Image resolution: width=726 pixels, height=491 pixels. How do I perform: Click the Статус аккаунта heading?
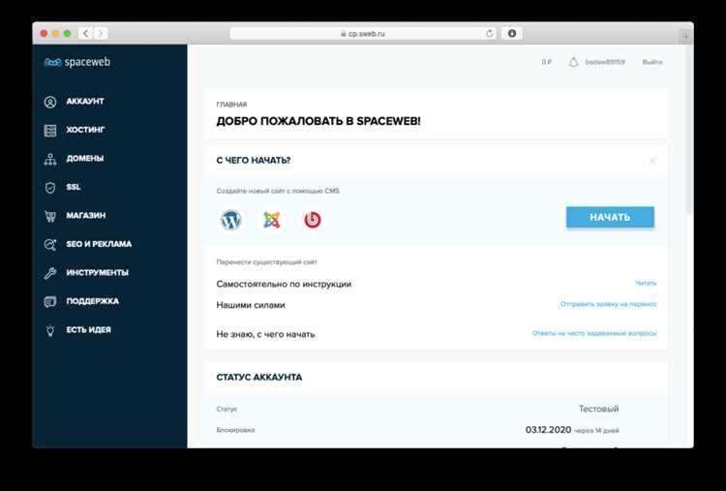coord(259,378)
